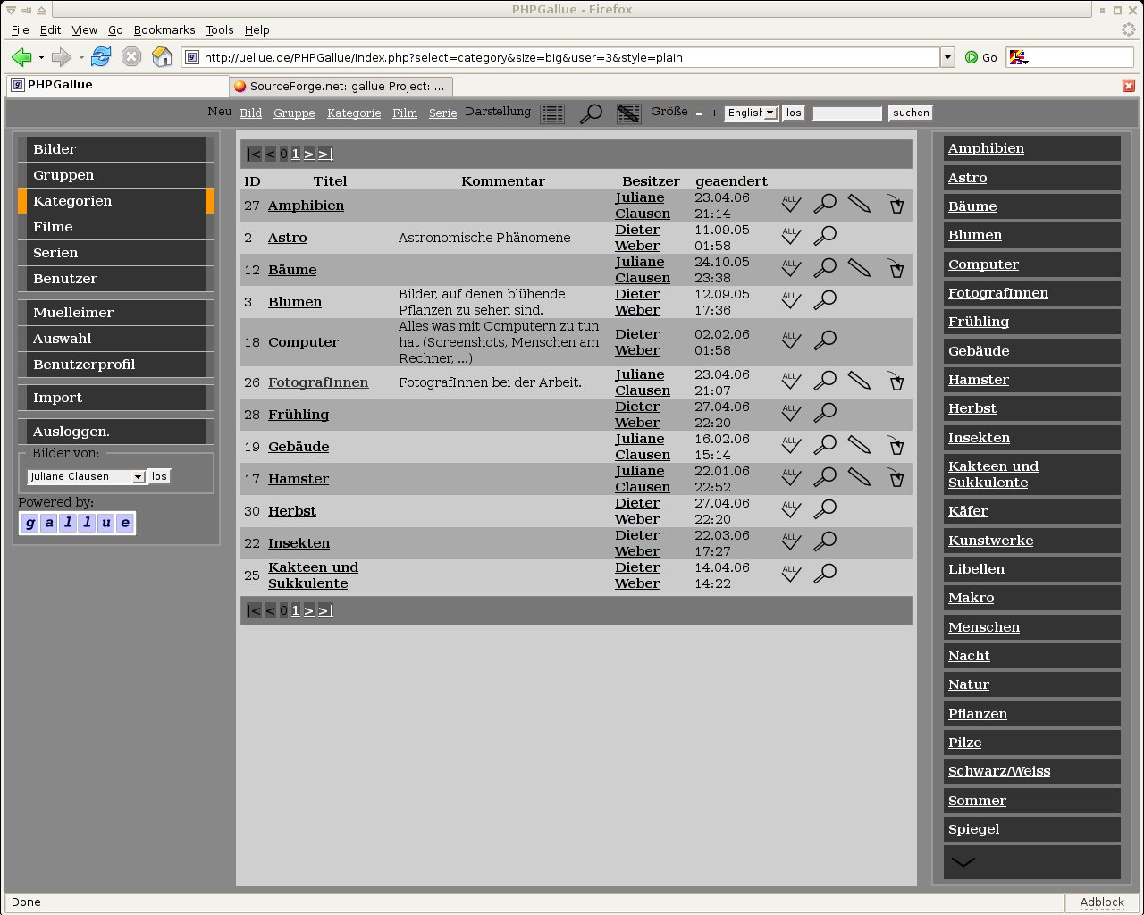Open the Muelleimer sidebar item
Image resolution: width=1144 pixels, height=915 pixels.
pyautogui.click(x=73, y=313)
